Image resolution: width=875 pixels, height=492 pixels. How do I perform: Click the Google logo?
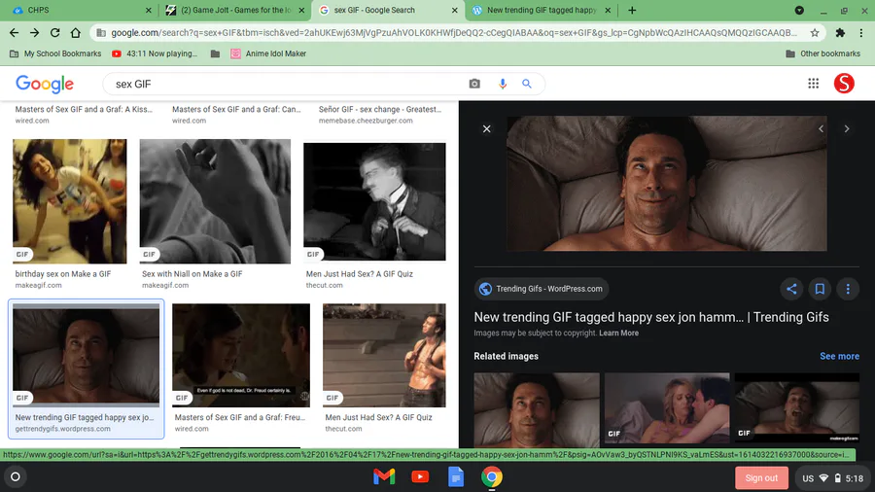45,84
